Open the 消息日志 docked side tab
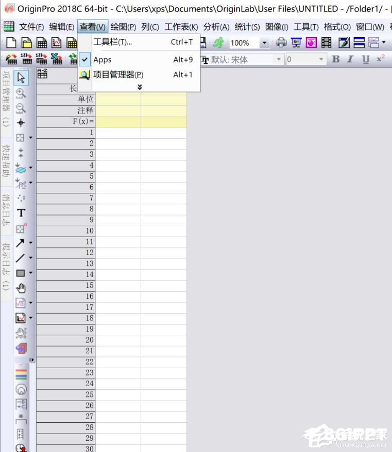Viewport: 392px width, 452px height. (x=6, y=210)
